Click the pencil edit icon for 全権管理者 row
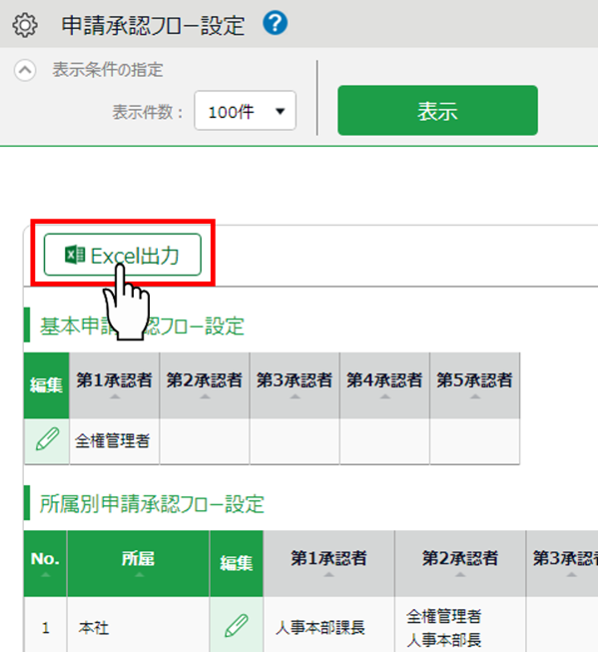Screen dimensions: 598x652 coord(47,440)
